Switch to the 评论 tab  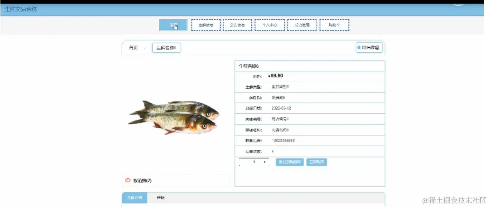[x=160, y=198]
